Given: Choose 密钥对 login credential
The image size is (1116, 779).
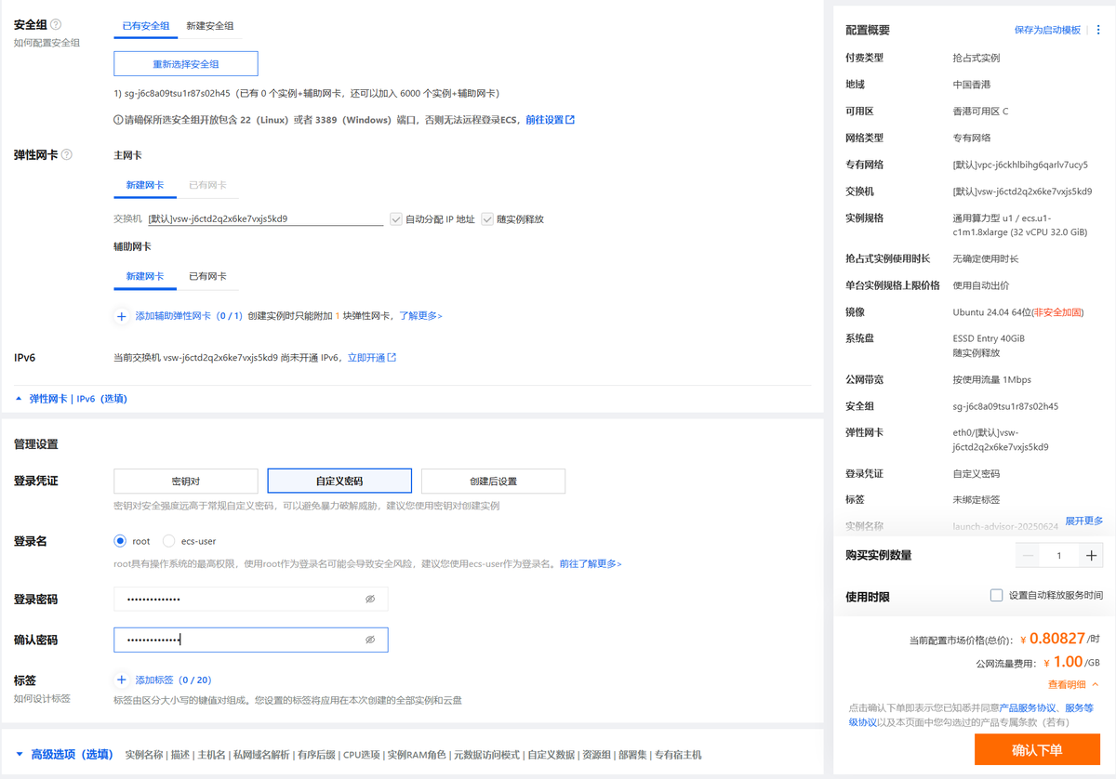Looking at the screenshot, I should click(186, 482).
